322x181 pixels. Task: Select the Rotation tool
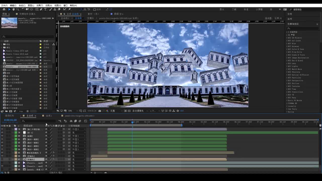point(23,9)
